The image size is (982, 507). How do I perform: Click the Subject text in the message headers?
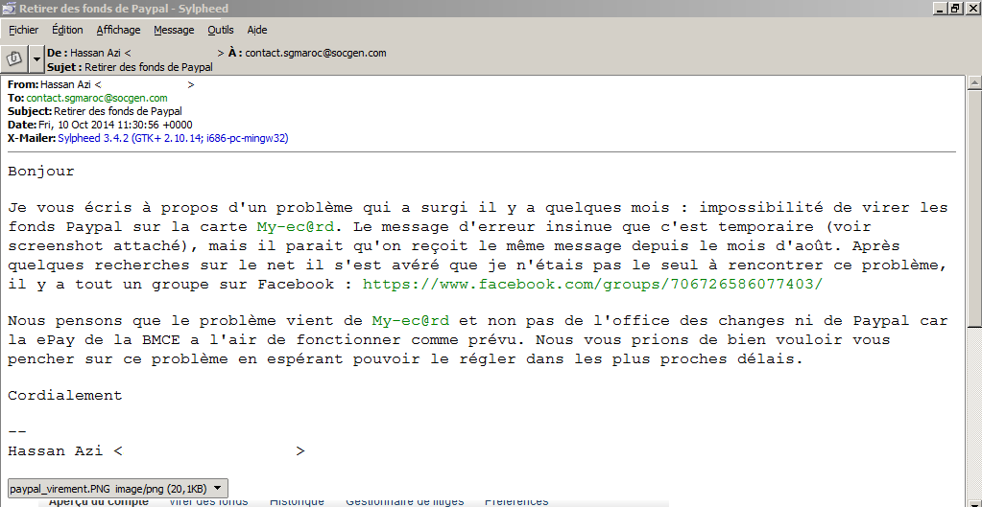[118, 111]
